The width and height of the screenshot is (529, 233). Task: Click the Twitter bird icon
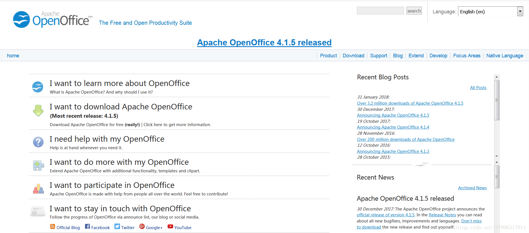pos(117,226)
